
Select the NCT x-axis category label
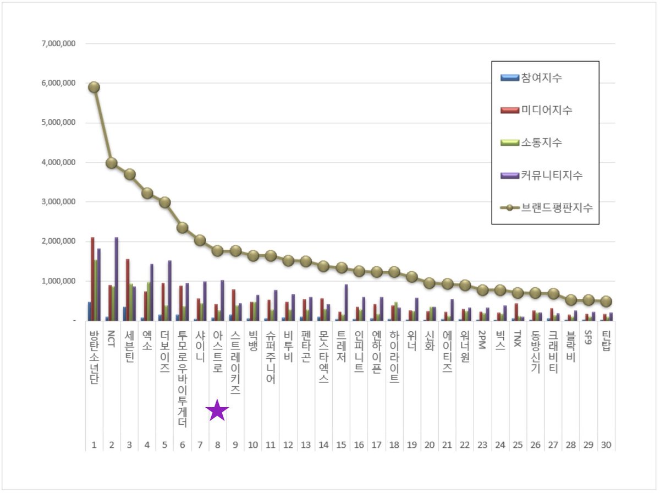click(x=112, y=339)
